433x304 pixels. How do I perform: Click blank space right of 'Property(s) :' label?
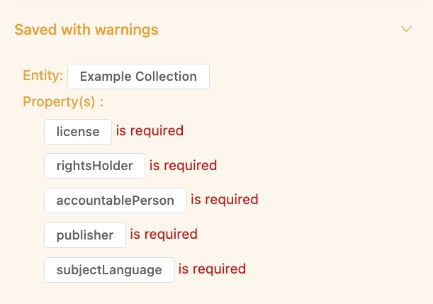point(262,102)
